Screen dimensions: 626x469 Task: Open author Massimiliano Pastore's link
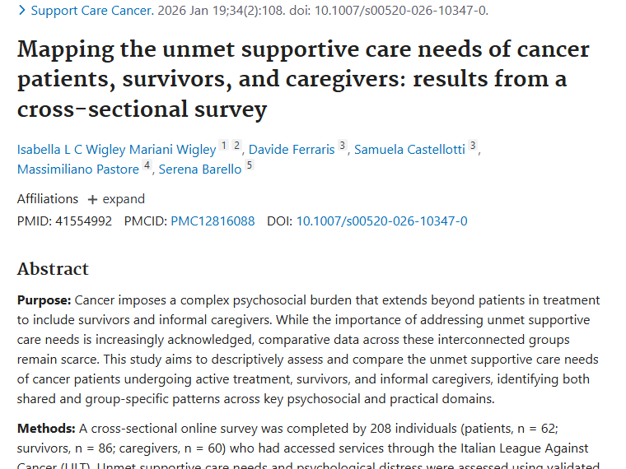pos(77,169)
